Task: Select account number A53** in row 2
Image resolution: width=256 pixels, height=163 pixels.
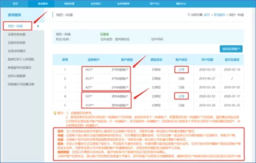Action: [90, 79]
